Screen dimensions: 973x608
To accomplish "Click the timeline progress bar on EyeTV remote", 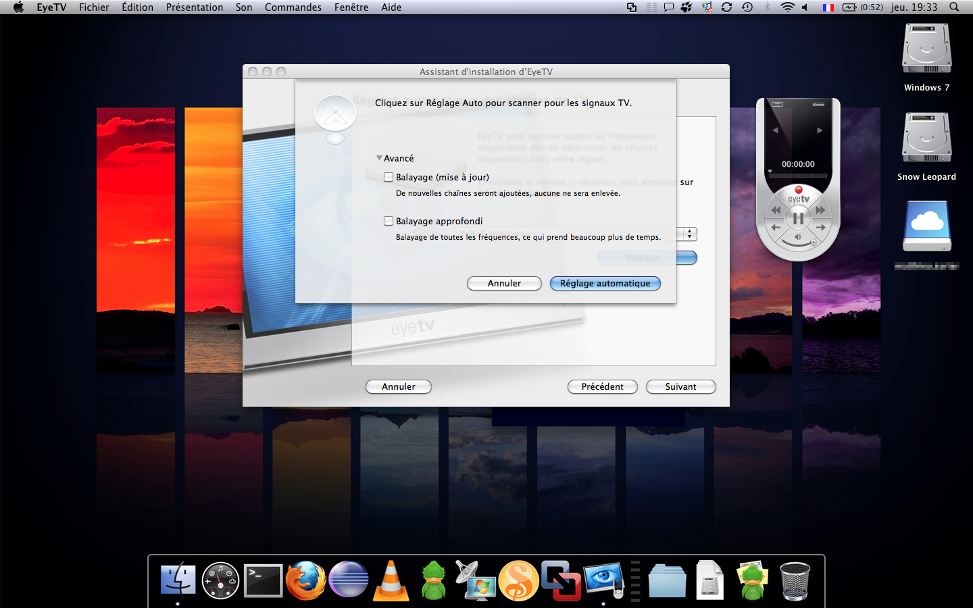I will [798, 176].
